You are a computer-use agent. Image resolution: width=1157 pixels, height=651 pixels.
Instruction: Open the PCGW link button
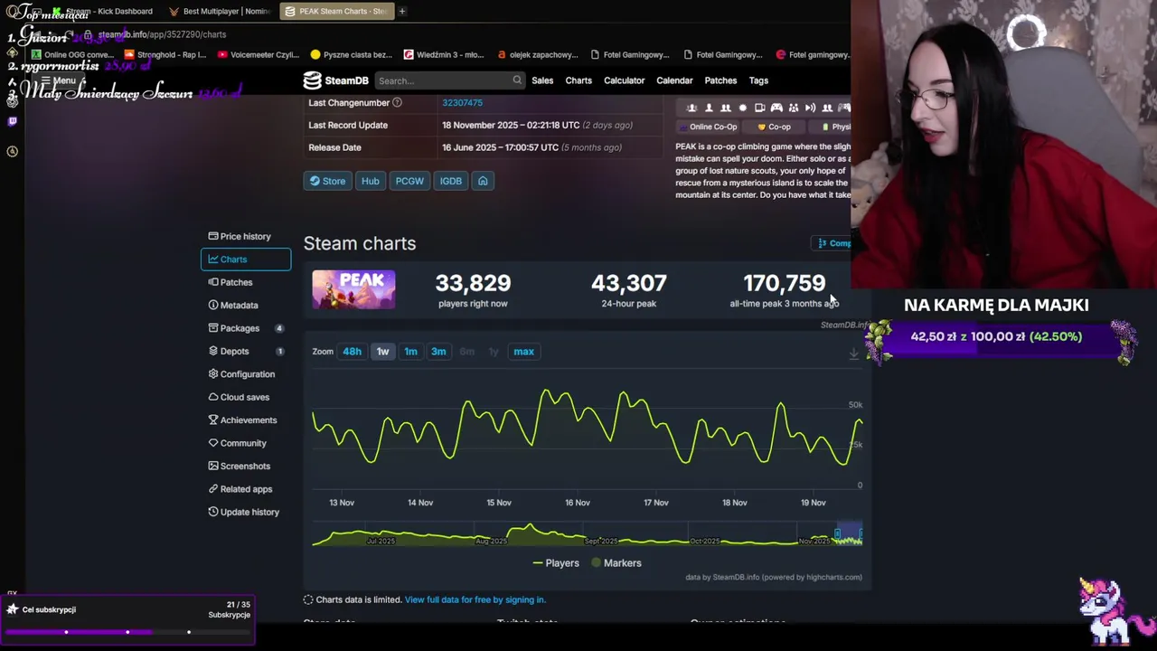tap(409, 181)
